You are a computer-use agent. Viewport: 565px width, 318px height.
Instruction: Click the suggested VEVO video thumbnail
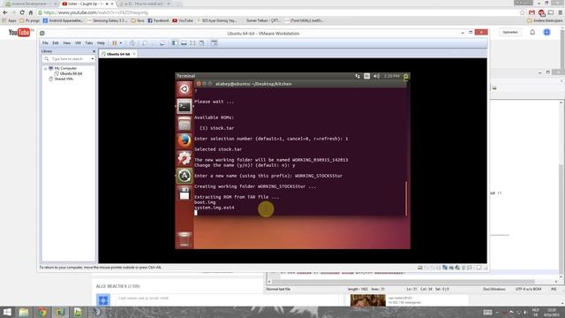pyautogui.click(x=368, y=300)
